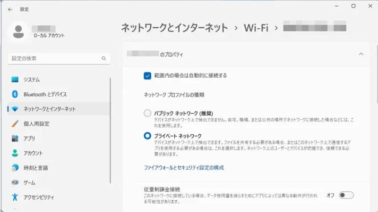Open the アプリ settings section

(x=59, y=139)
